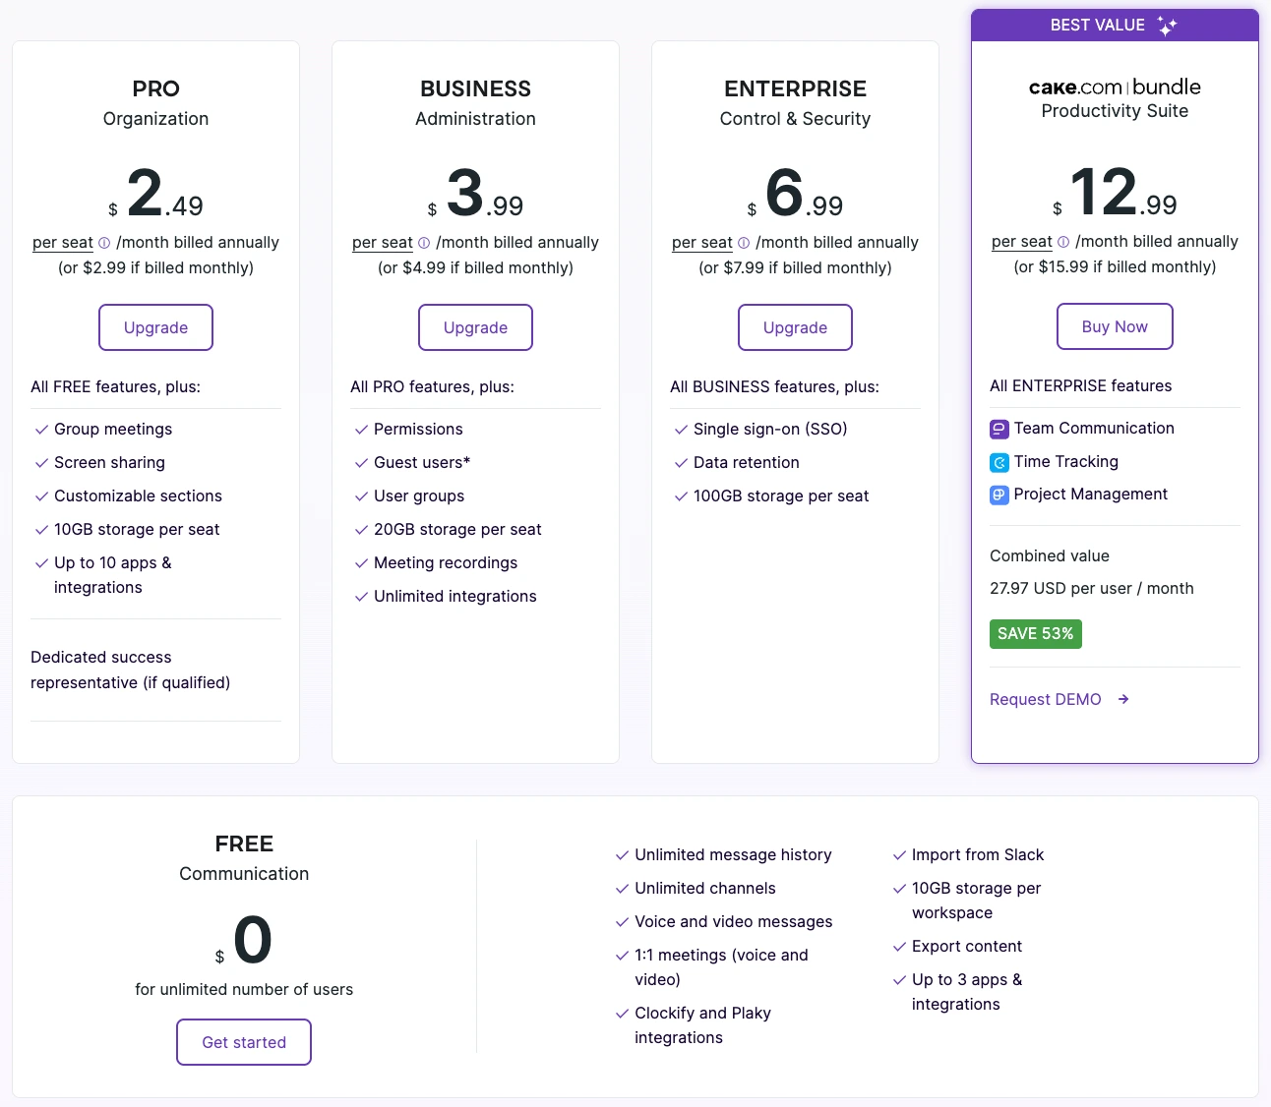
Task: Click the sparkle icon in BEST VALUE banner
Action: (x=1167, y=25)
